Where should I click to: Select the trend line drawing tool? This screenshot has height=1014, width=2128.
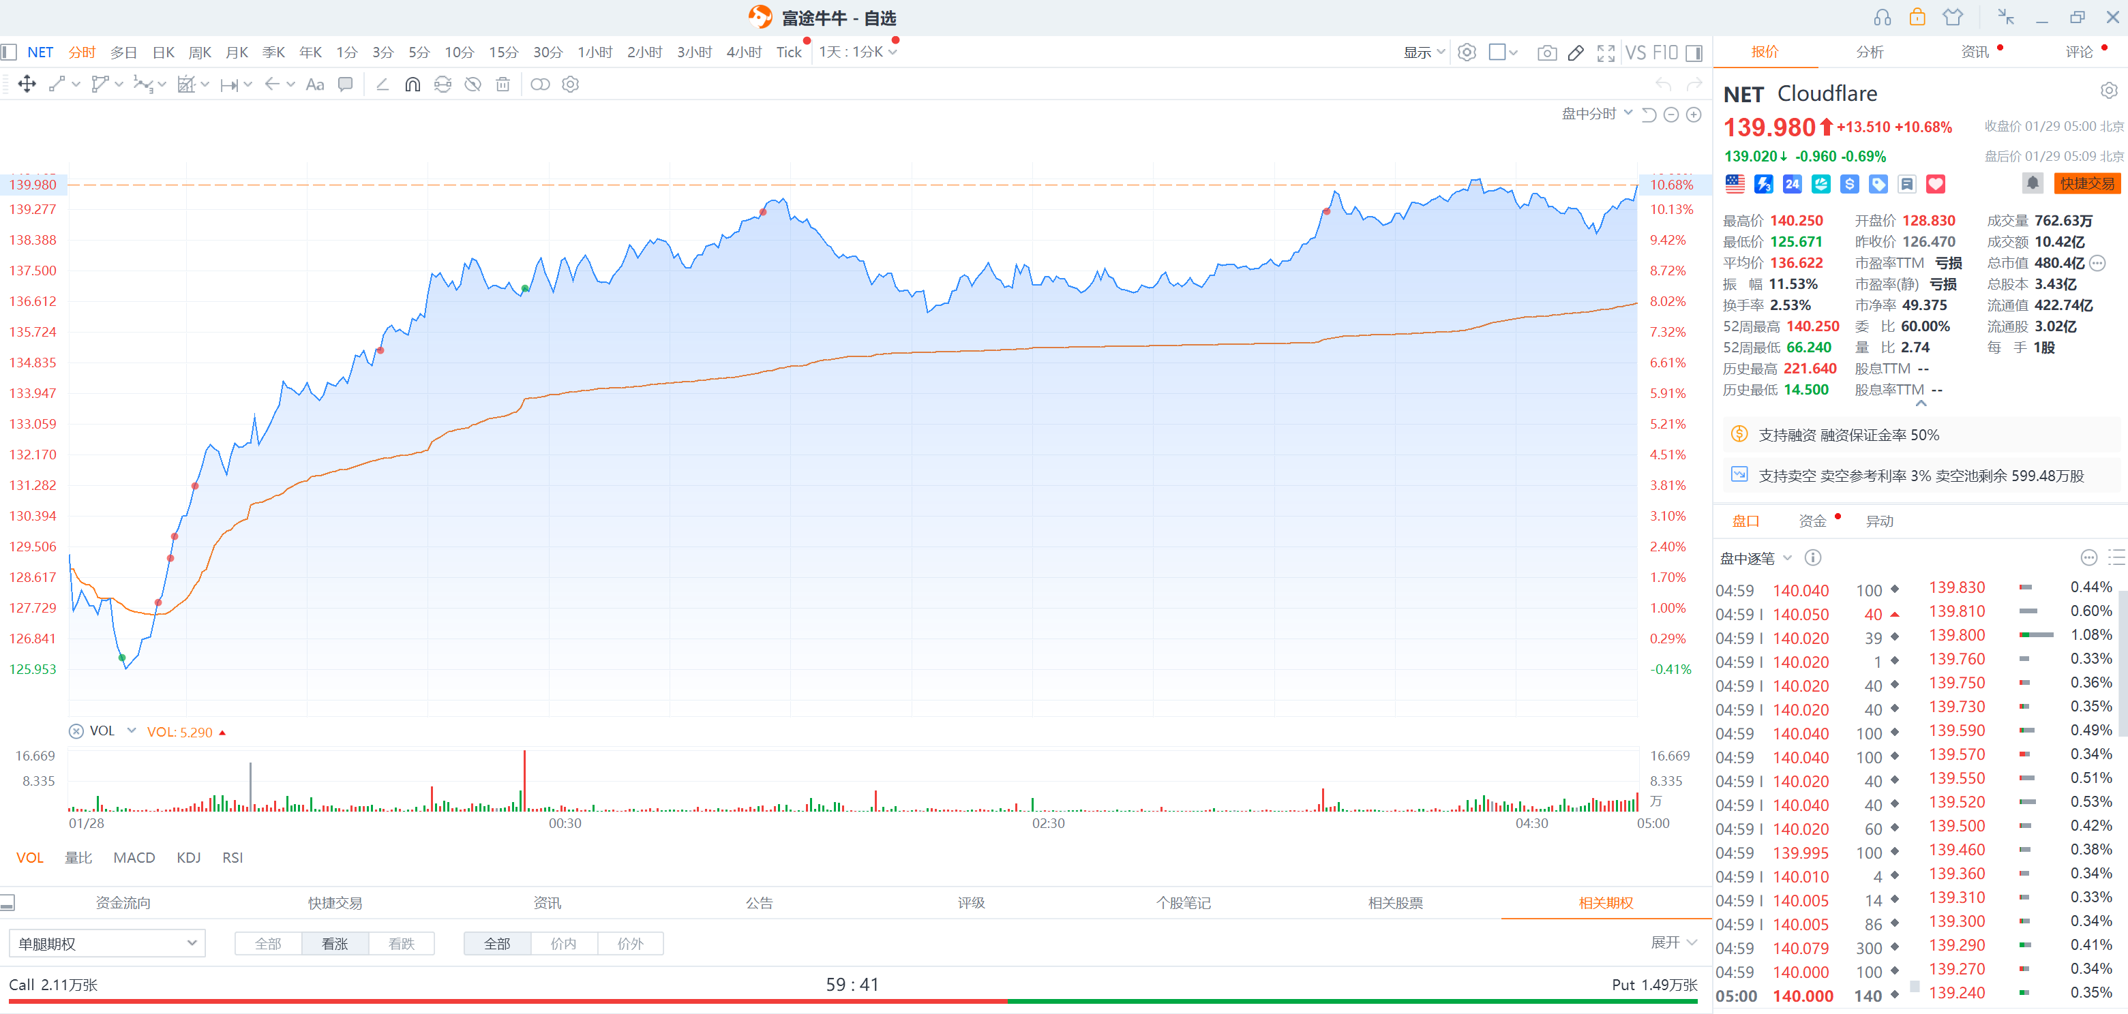[x=57, y=84]
